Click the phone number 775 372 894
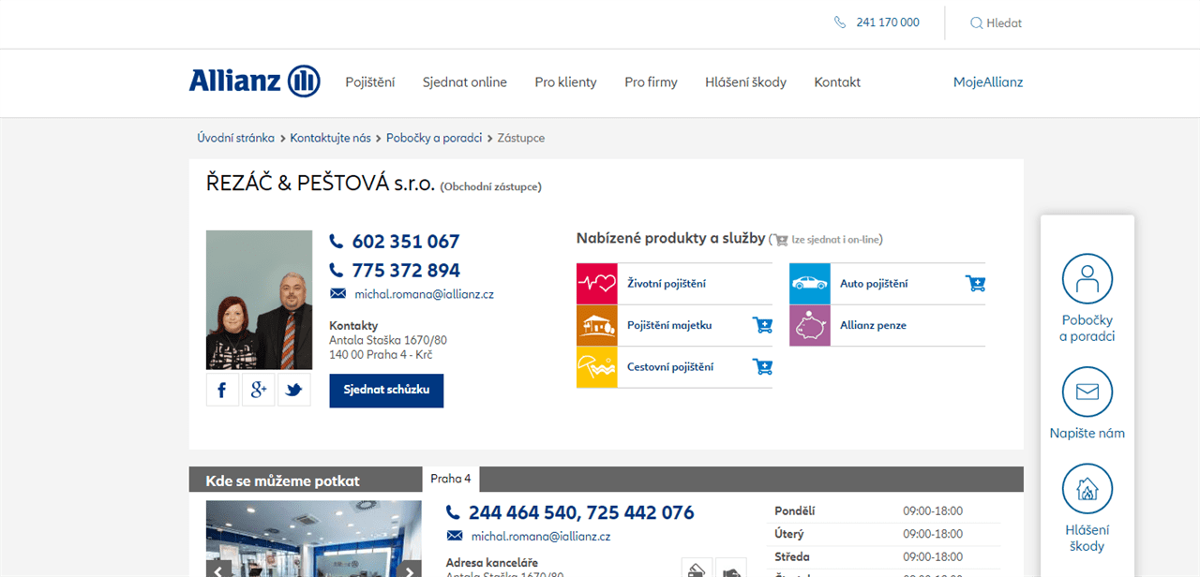1200x577 pixels. point(406,271)
